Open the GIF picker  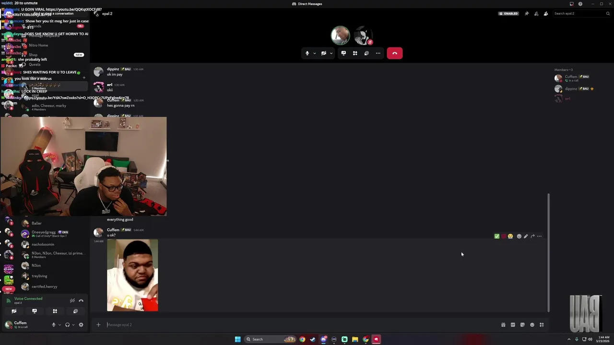pos(513,325)
